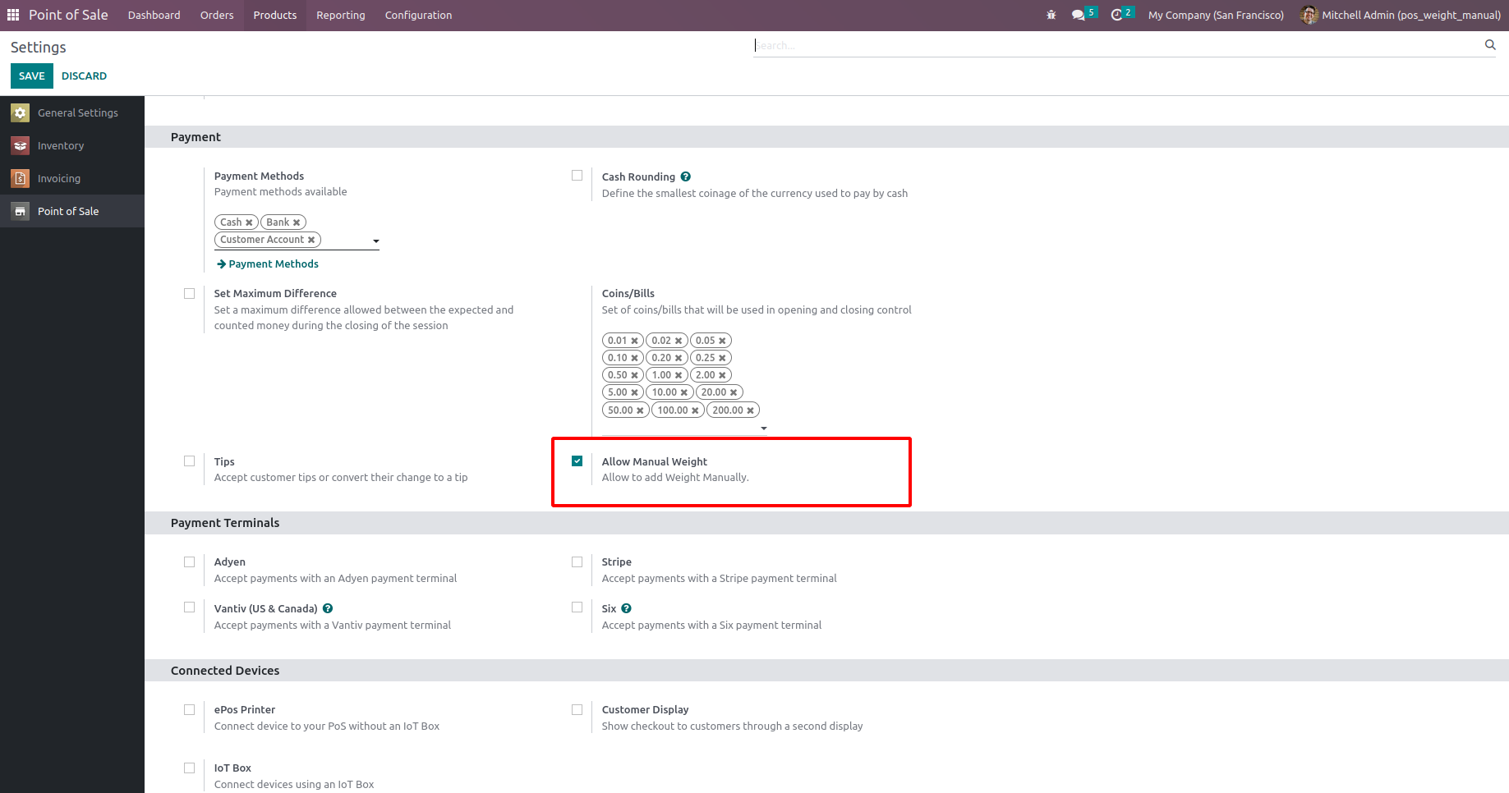
Task: Open the Configuration menu
Action: [418, 15]
